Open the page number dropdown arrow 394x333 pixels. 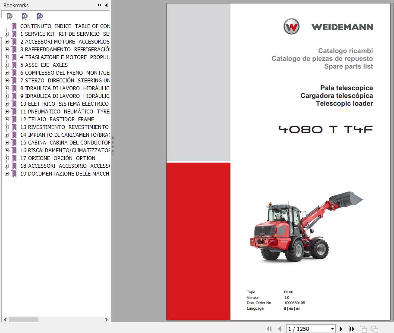click(332, 329)
